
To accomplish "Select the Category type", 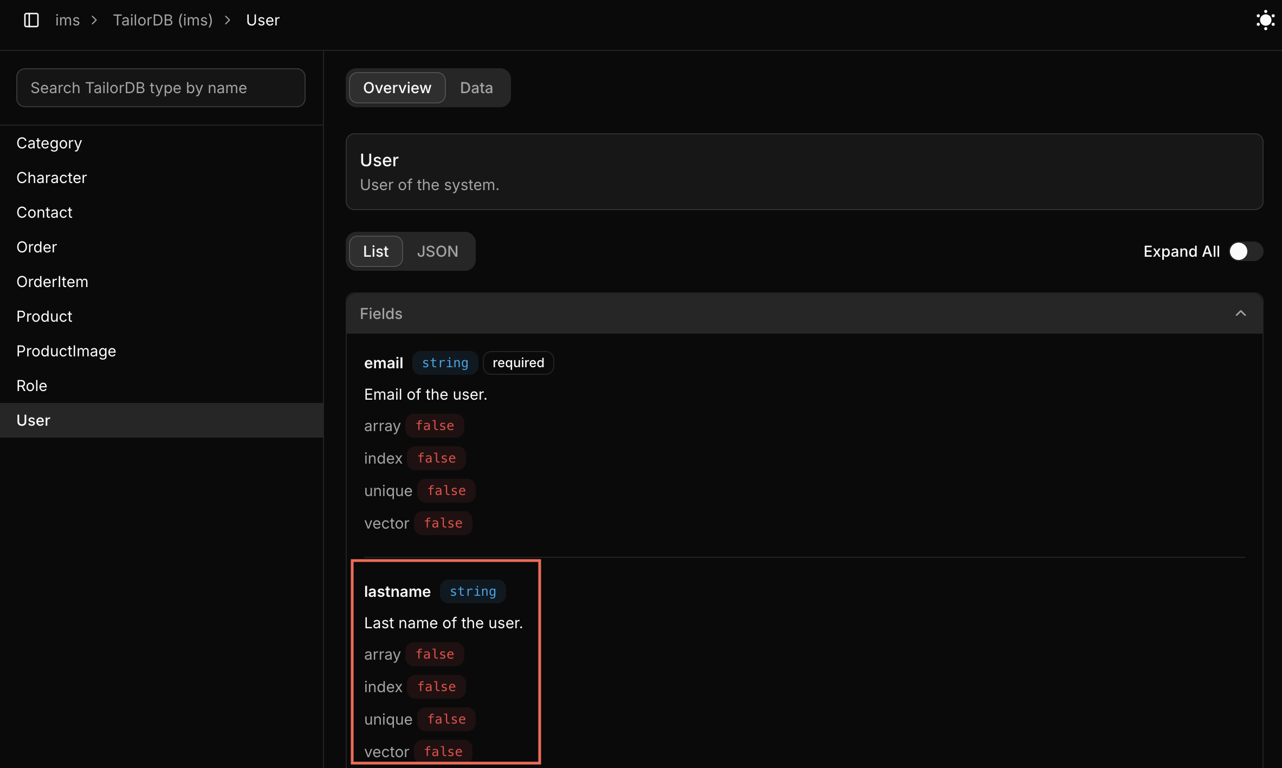I will click(x=49, y=143).
